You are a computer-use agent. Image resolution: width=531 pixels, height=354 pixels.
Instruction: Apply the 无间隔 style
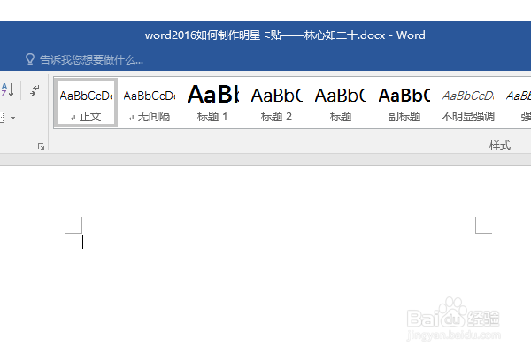[x=150, y=103]
